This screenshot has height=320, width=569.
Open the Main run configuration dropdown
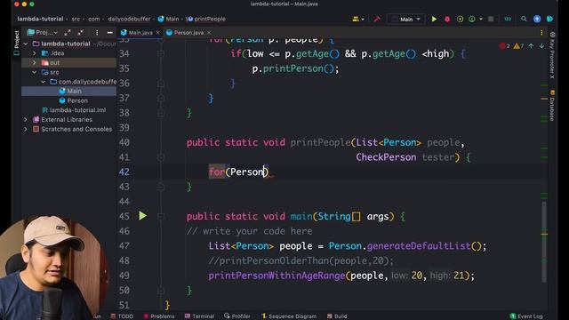[x=406, y=19]
